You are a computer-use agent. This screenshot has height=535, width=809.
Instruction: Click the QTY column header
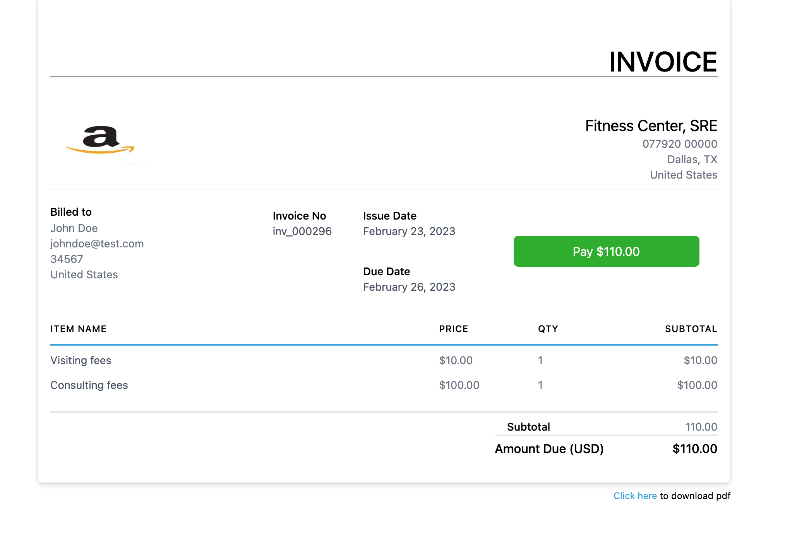[548, 329]
